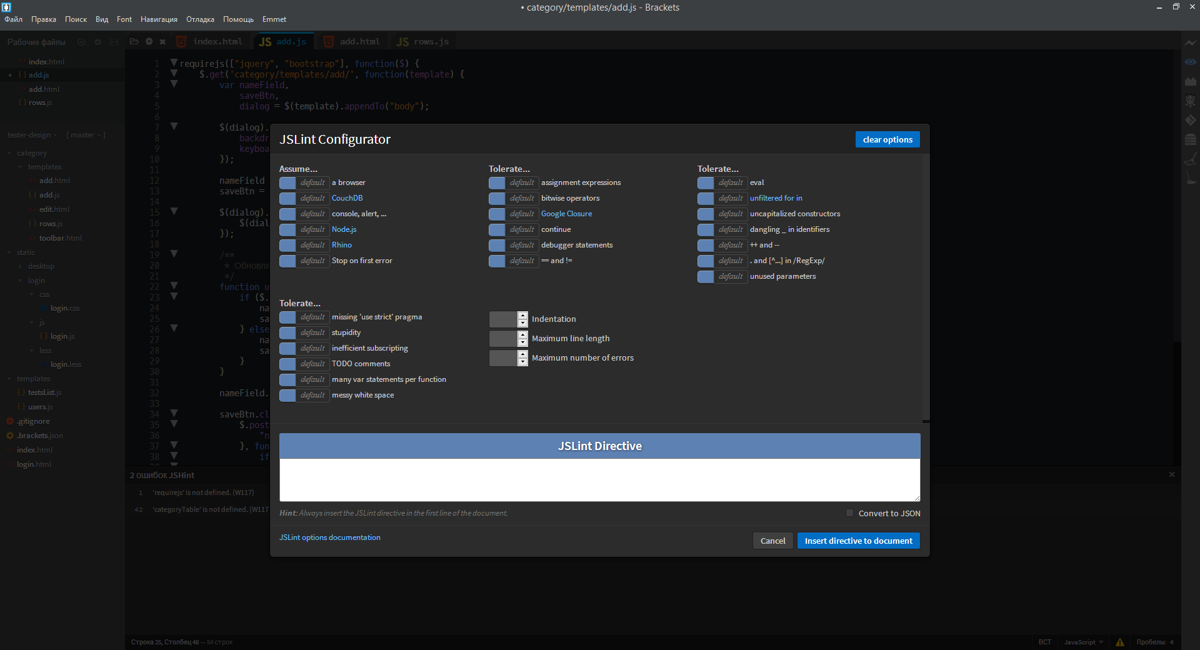
Task: Click the JSLint Directive text area
Action: (600, 480)
